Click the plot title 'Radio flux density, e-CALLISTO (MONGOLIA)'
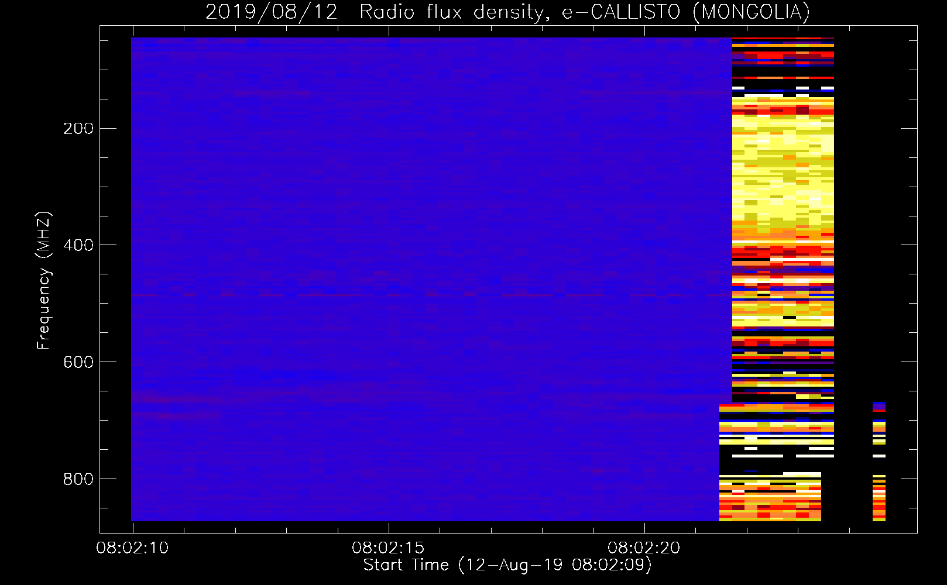This screenshot has height=585, width=947. click(585, 12)
